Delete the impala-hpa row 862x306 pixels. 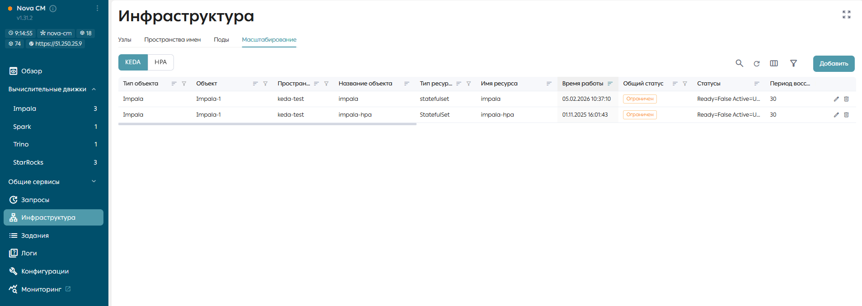click(847, 115)
